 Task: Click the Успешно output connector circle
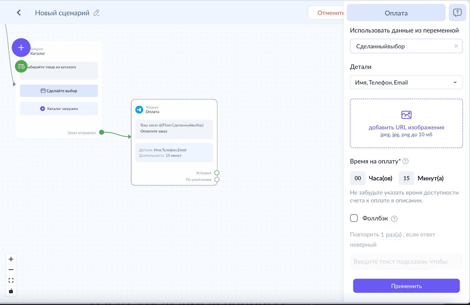pyautogui.click(x=217, y=173)
